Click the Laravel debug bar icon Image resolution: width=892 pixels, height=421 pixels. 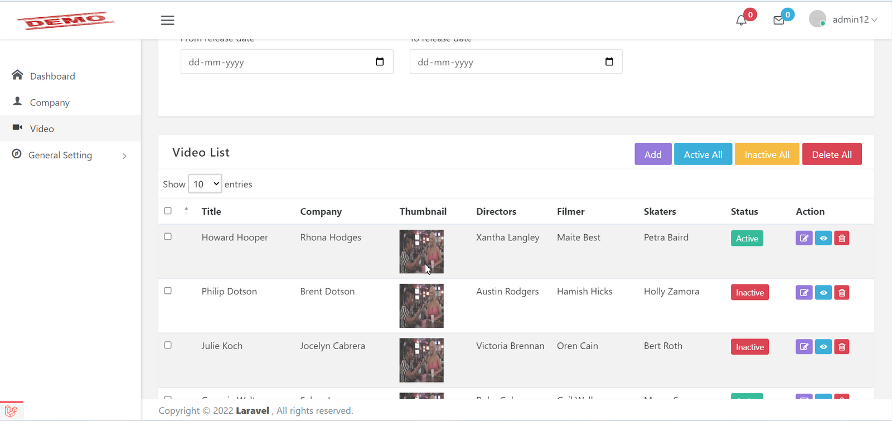(11, 412)
